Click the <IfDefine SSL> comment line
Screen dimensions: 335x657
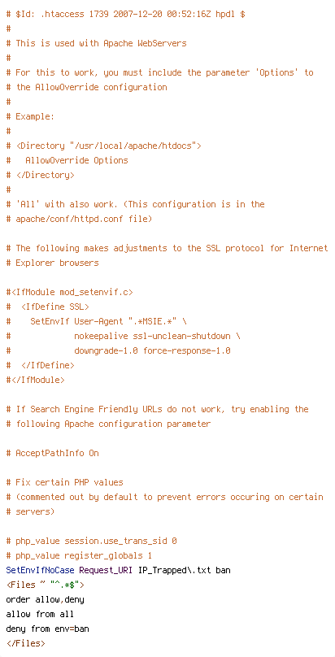tap(48, 307)
